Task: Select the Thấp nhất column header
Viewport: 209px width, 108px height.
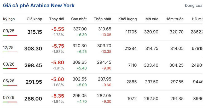Action: click(103, 19)
